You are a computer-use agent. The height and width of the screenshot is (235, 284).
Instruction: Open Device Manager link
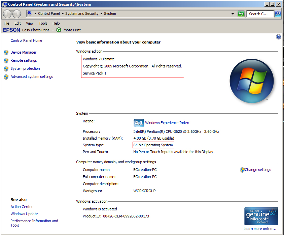pos(23,52)
